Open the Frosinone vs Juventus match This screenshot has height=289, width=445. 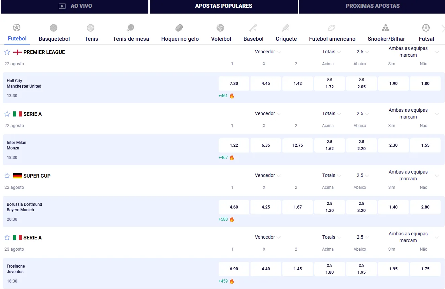(16, 269)
